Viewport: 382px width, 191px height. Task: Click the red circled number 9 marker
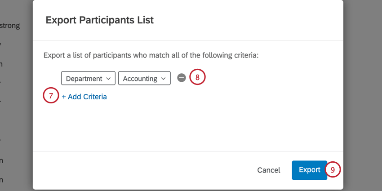pos(333,169)
